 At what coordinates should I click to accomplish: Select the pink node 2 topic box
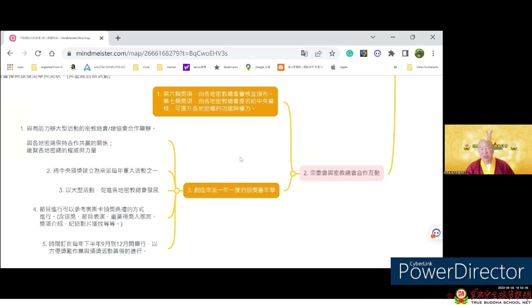coord(341,173)
